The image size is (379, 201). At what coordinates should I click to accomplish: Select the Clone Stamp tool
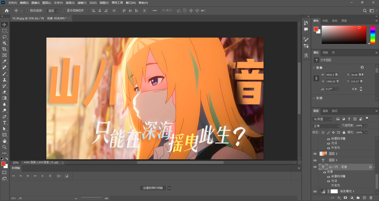(x=4, y=80)
